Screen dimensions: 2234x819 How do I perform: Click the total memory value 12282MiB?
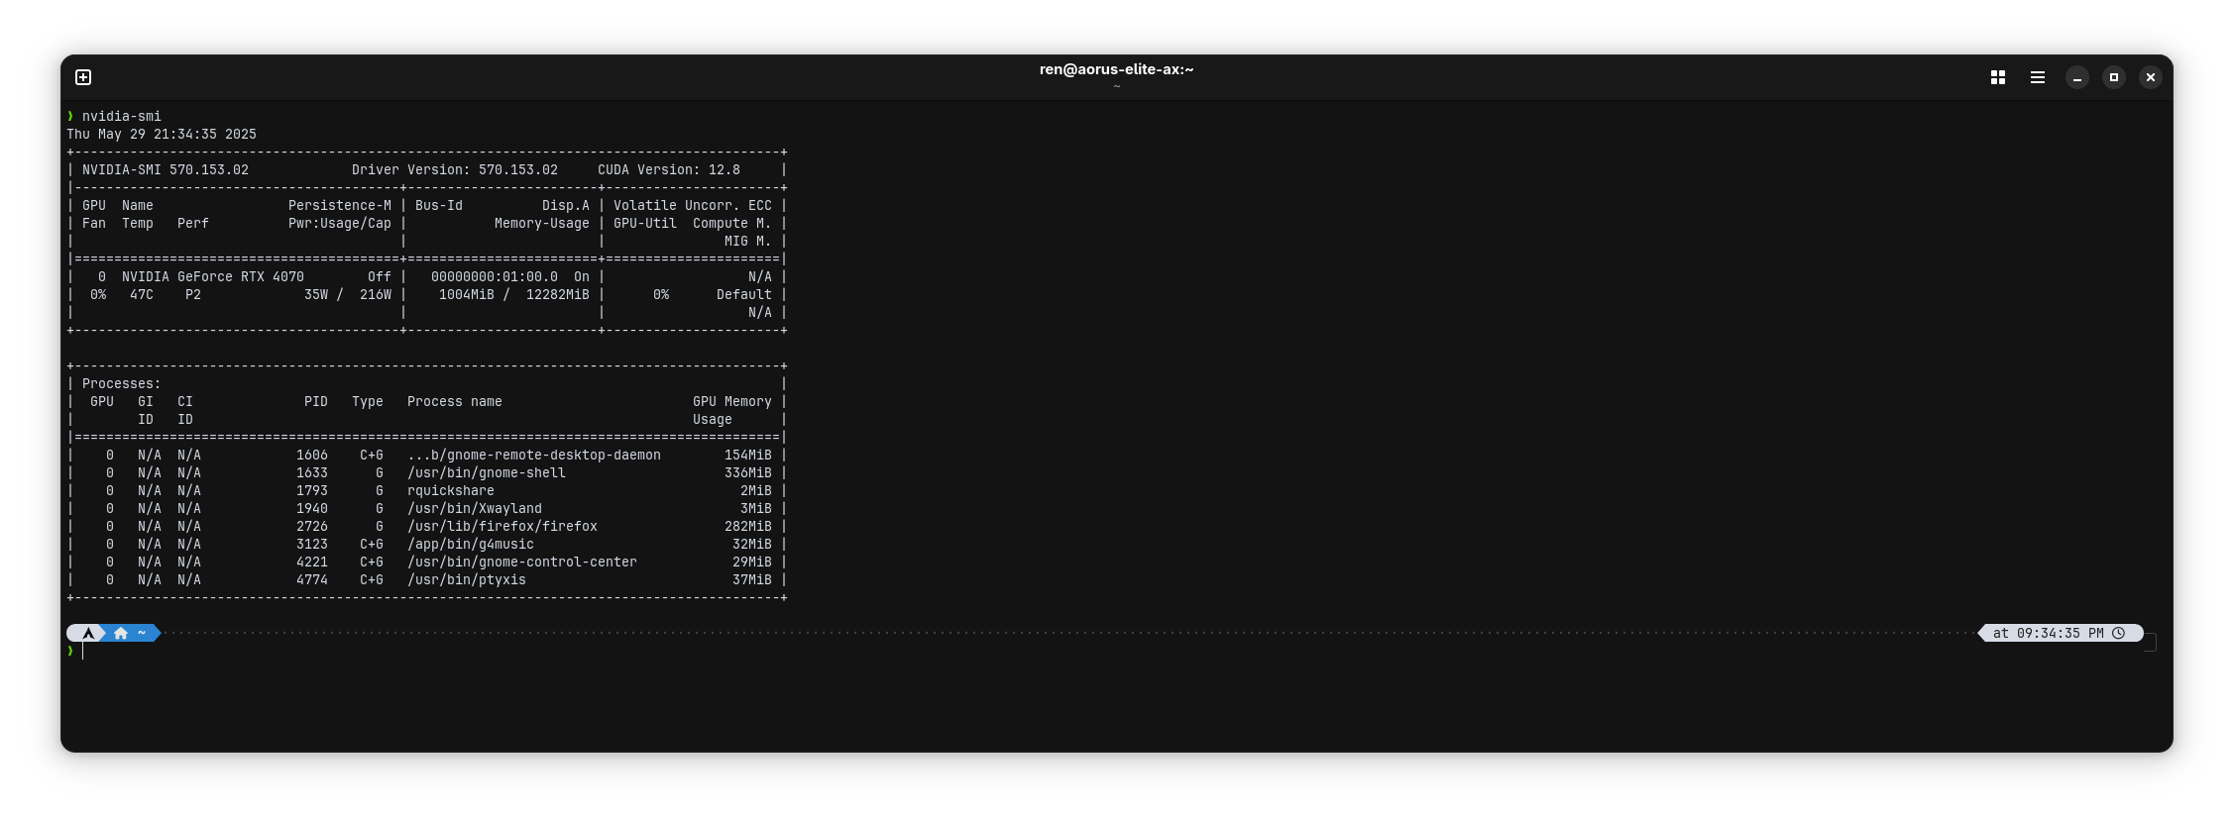coord(558,294)
